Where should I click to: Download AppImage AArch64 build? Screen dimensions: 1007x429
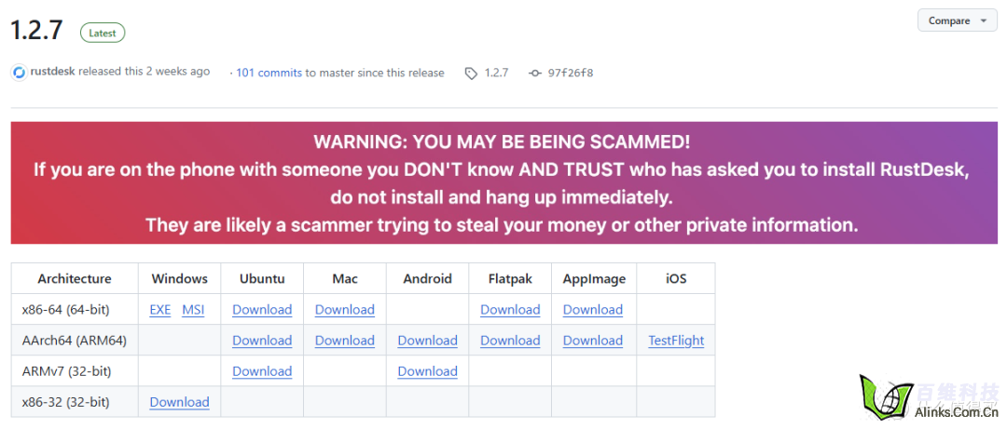pos(593,341)
